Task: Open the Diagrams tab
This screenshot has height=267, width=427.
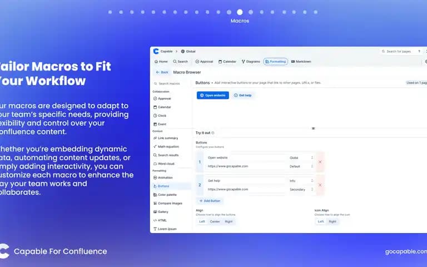Action: click(251, 62)
